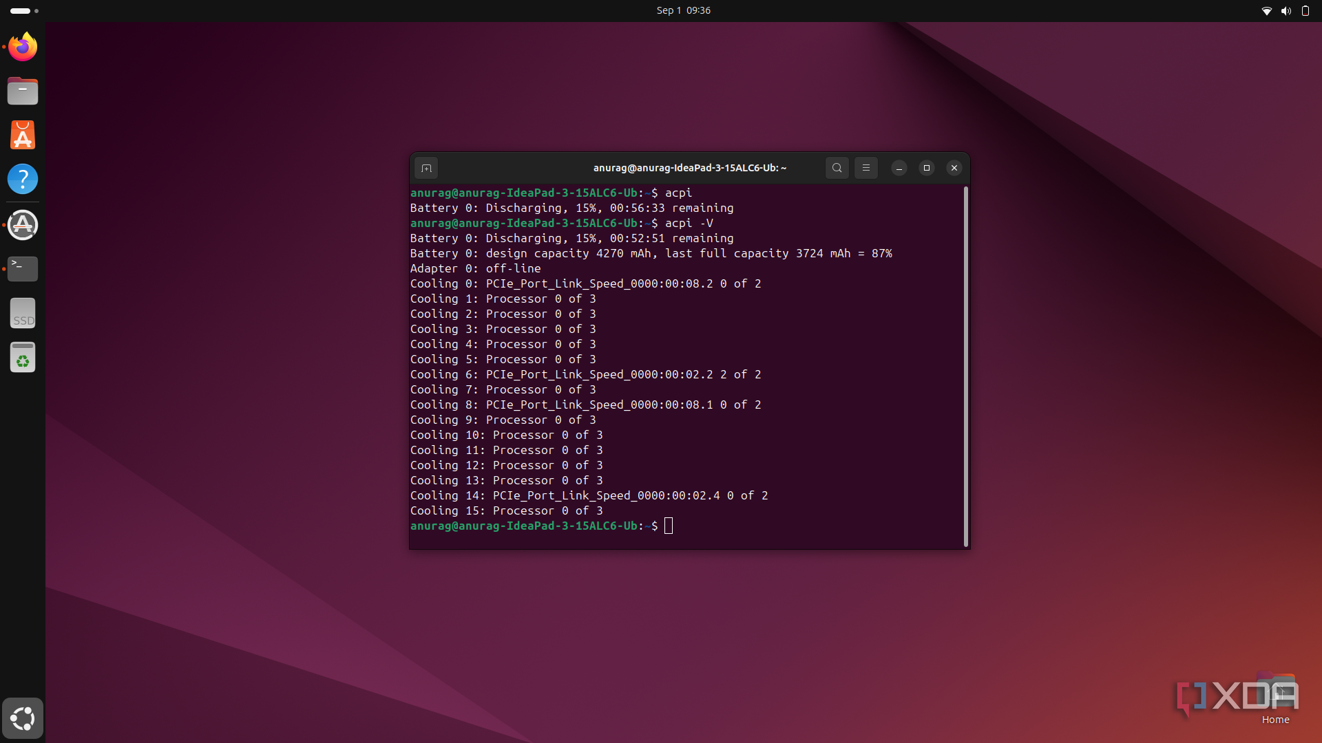Launch Ubuntu App Center from dock

(x=23, y=135)
